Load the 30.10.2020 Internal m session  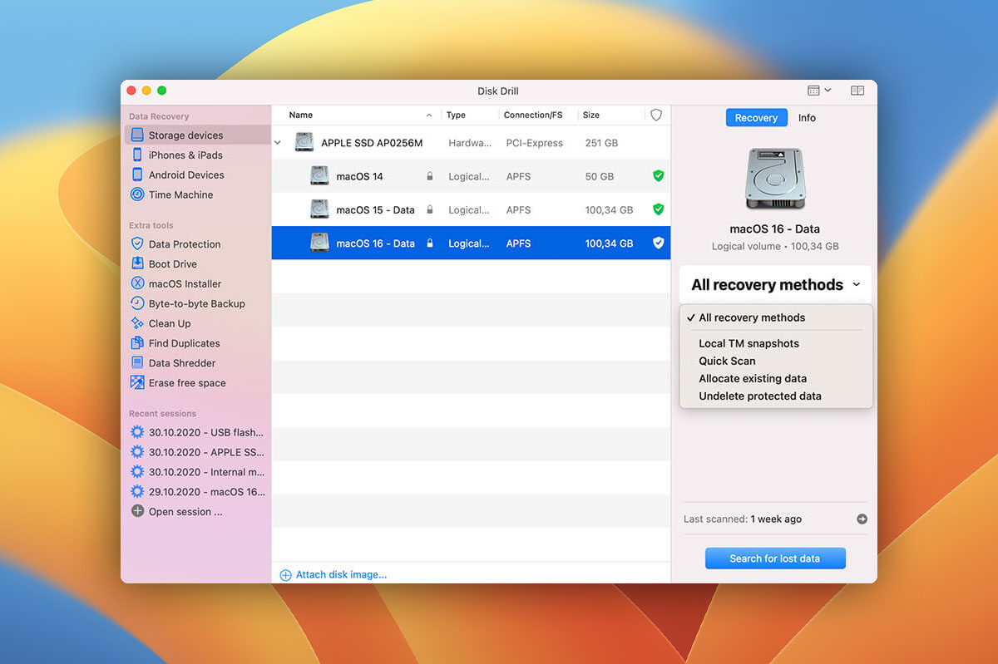[x=197, y=472]
